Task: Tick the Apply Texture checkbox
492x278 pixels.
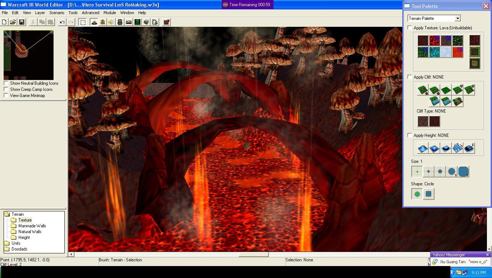Action: click(410, 28)
